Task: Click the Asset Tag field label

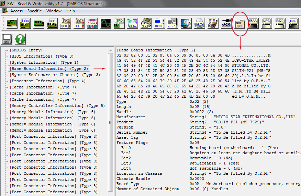Action: coord(127,138)
